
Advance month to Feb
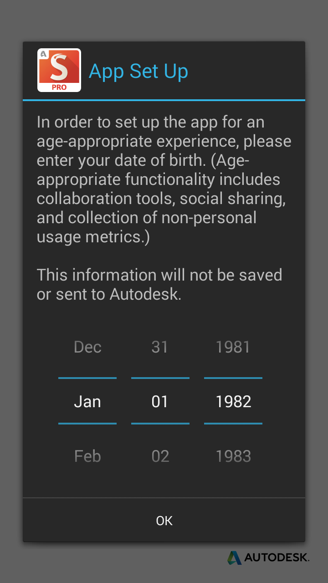[87, 456]
